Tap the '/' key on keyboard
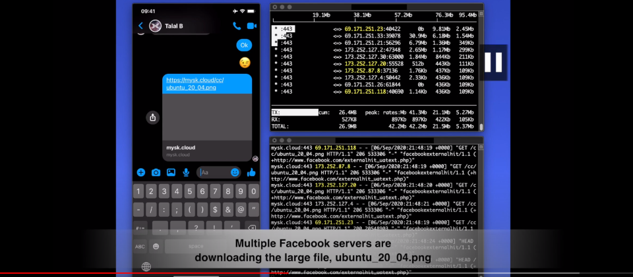 pos(152,210)
